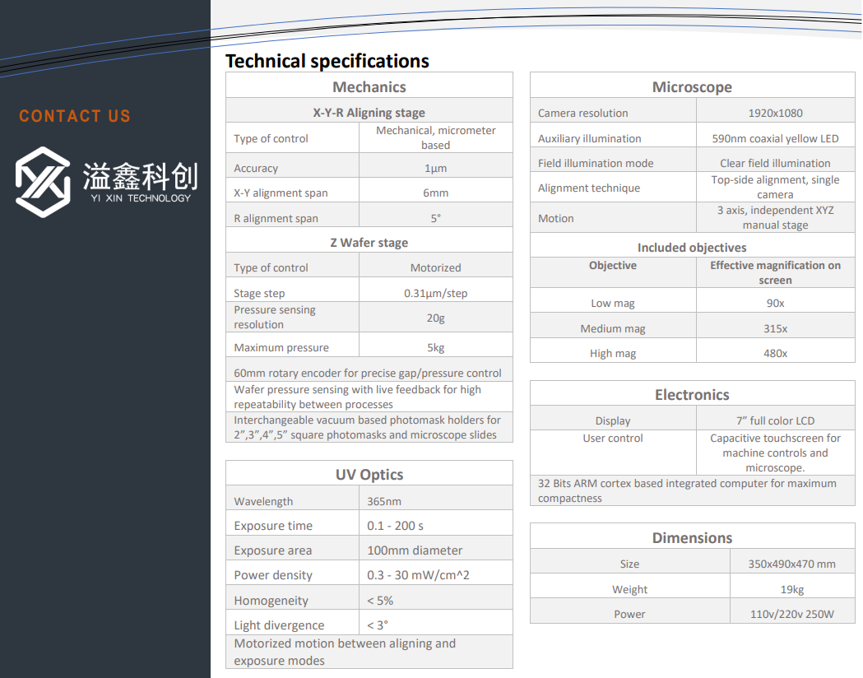Click the '6mm' alignment span value
Image resolution: width=863 pixels, height=678 pixels.
(436, 193)
